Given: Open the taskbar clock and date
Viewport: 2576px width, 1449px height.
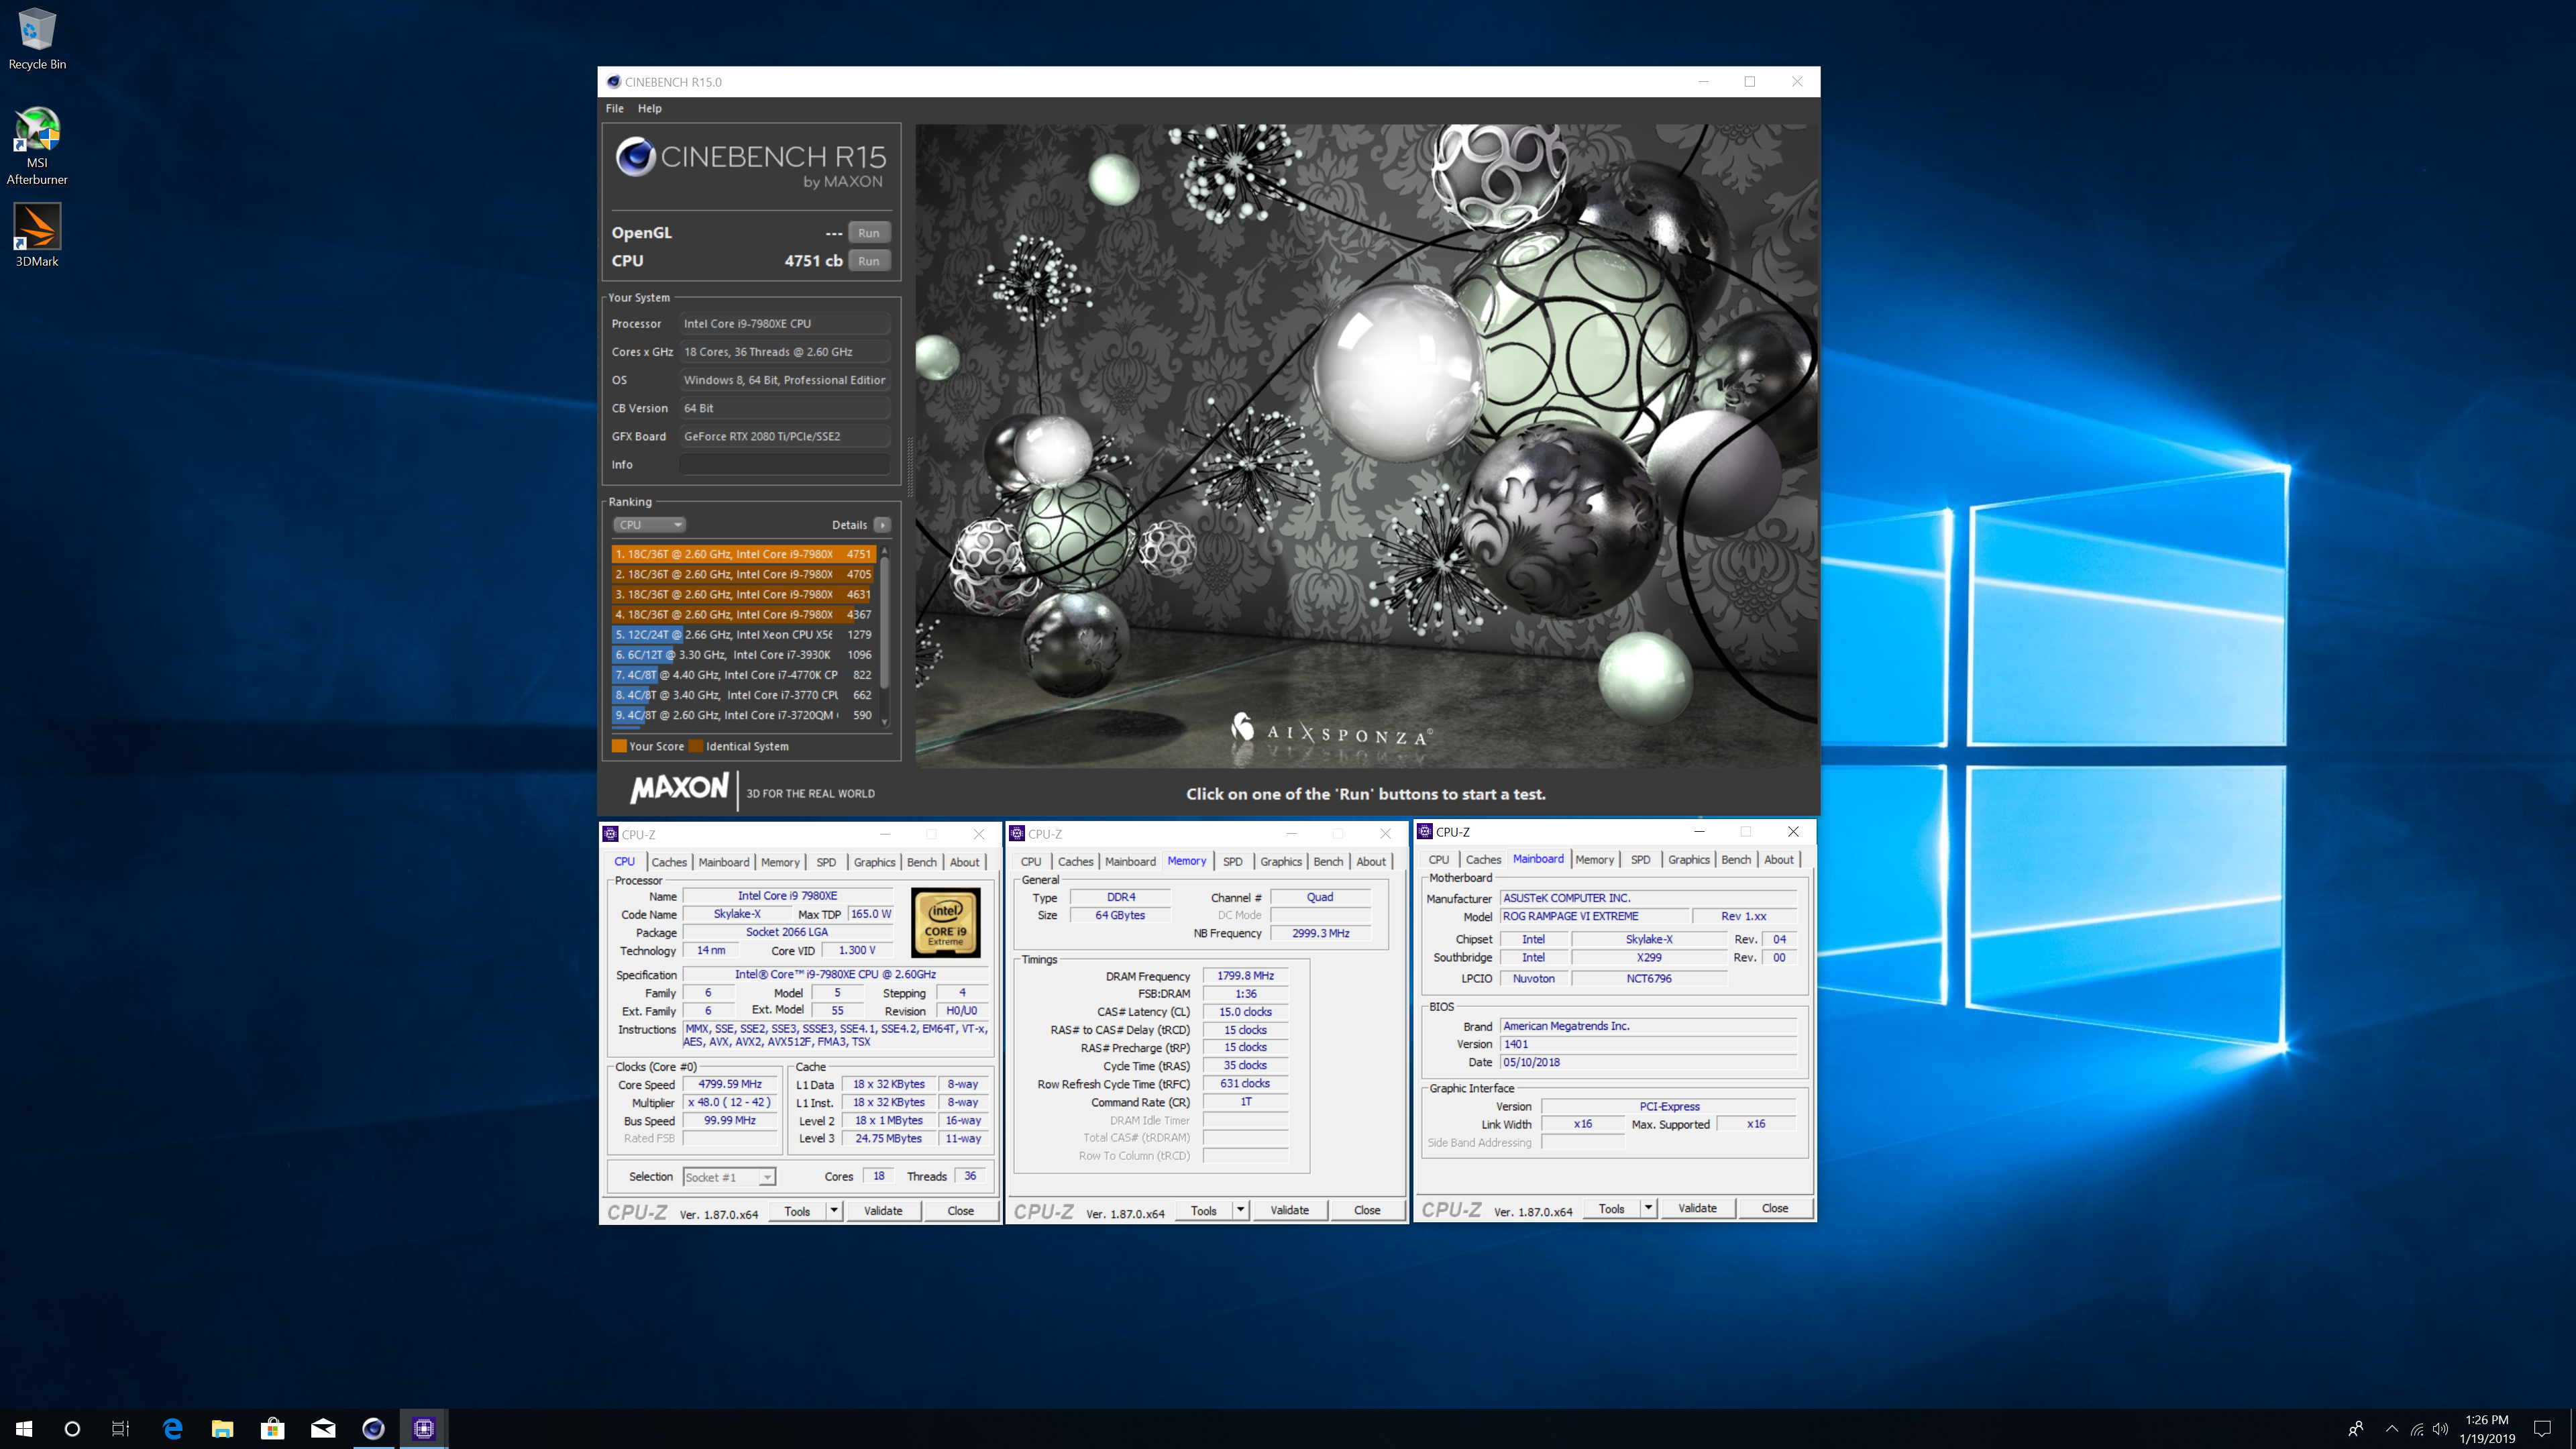Looking at the screenshot, I should pyautogui.click(x=2487, y=1429).
